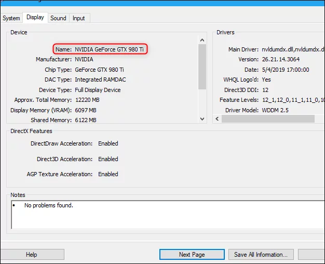Image resolution: width=325 pixels, height=264 pixels.
Task: Click the Device list scroll up arrow
Action: (x=202, y=39)
